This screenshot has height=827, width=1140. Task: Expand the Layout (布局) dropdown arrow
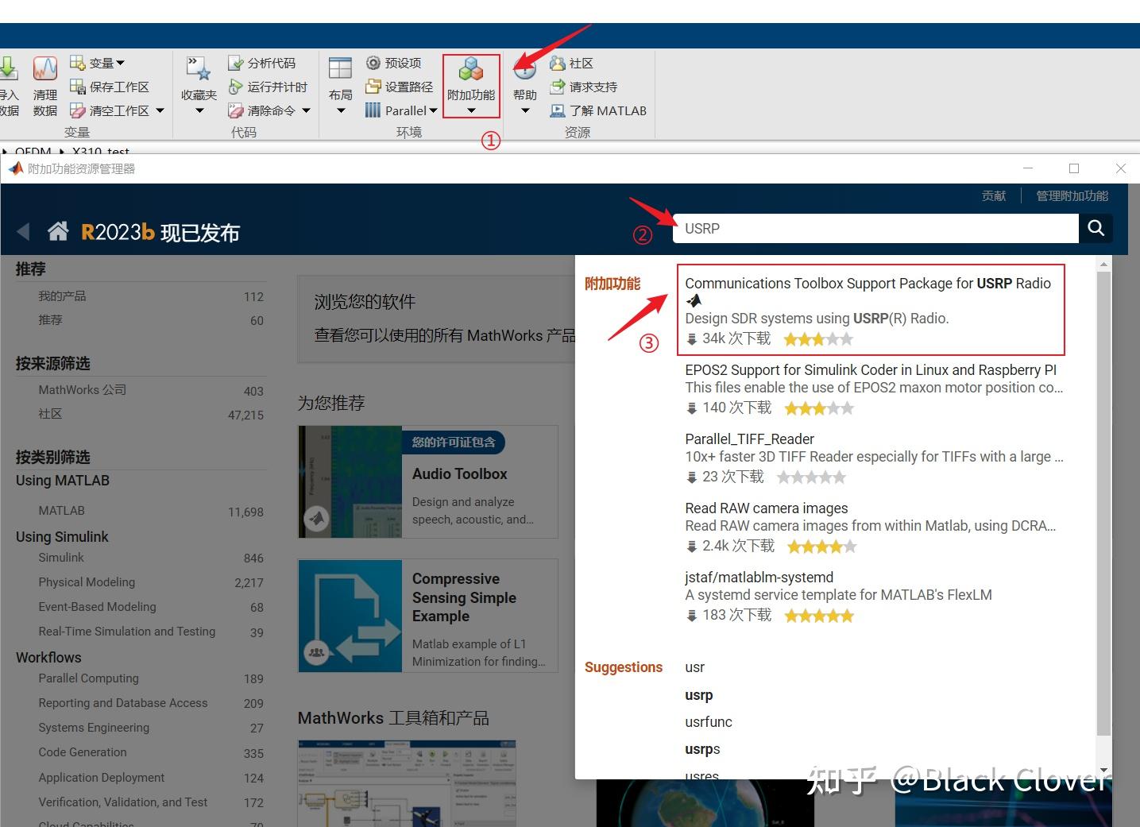(x=341, y=111)
